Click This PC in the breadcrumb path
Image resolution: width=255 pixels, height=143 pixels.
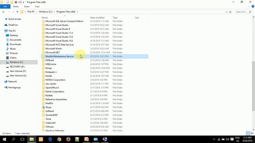point(31,12)
